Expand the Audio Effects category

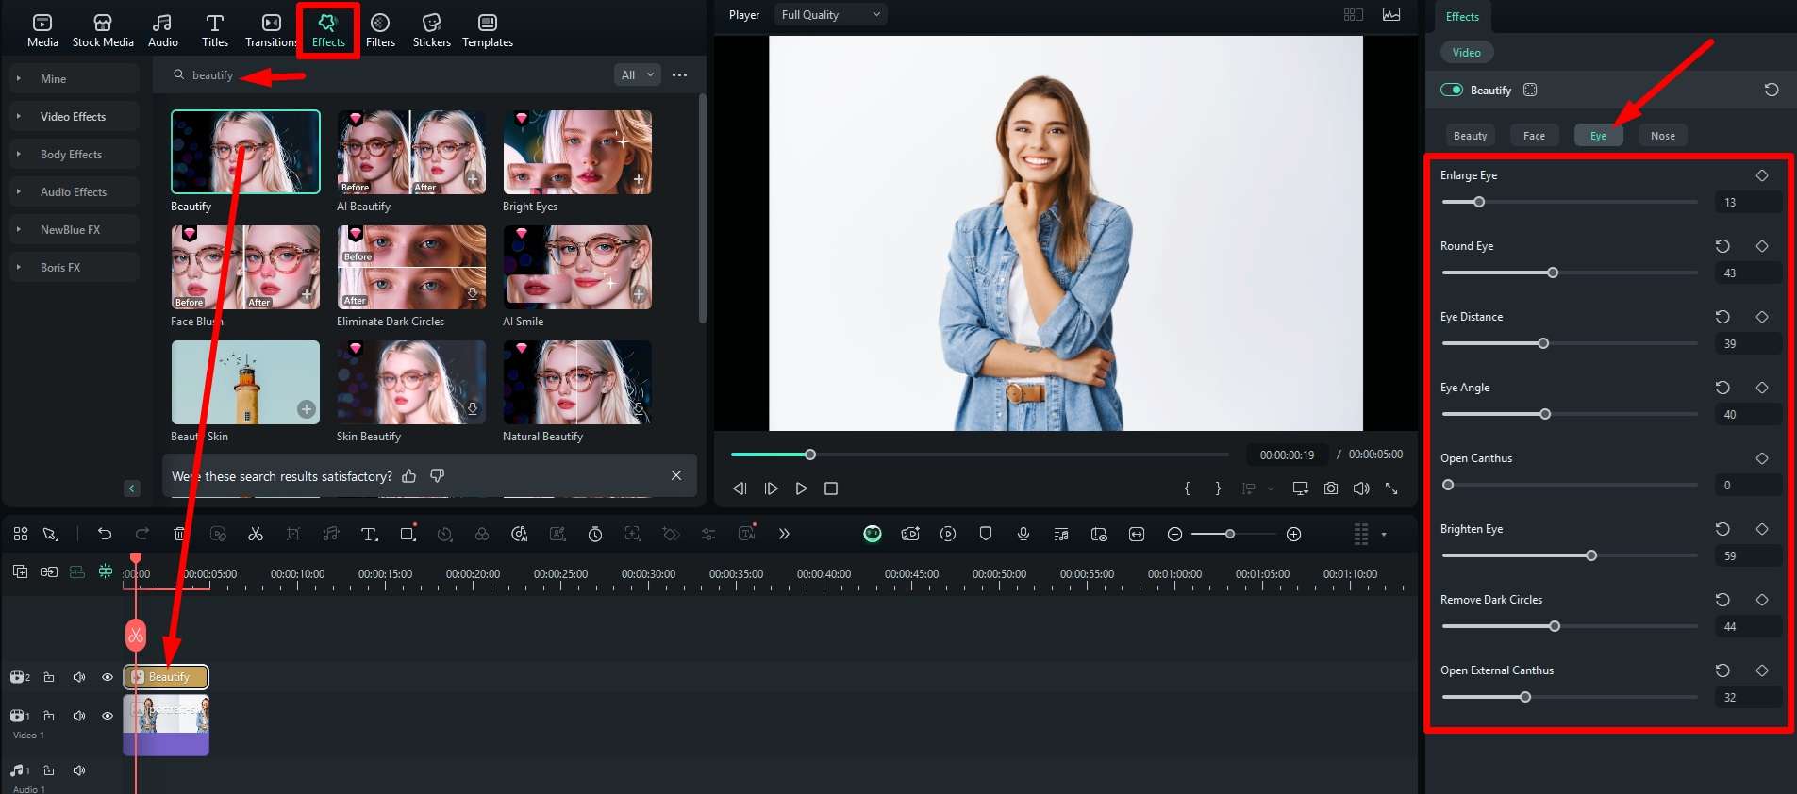(x=75, y=192)
